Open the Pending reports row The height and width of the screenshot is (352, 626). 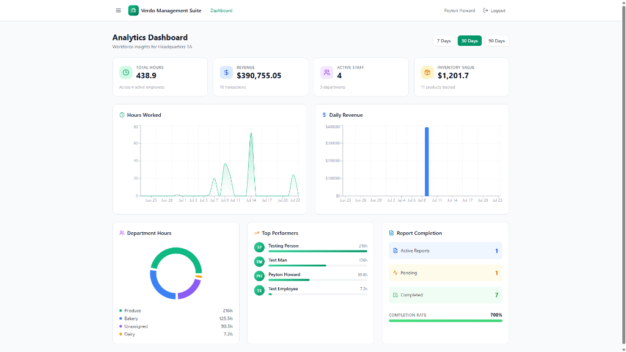(446, 273)
